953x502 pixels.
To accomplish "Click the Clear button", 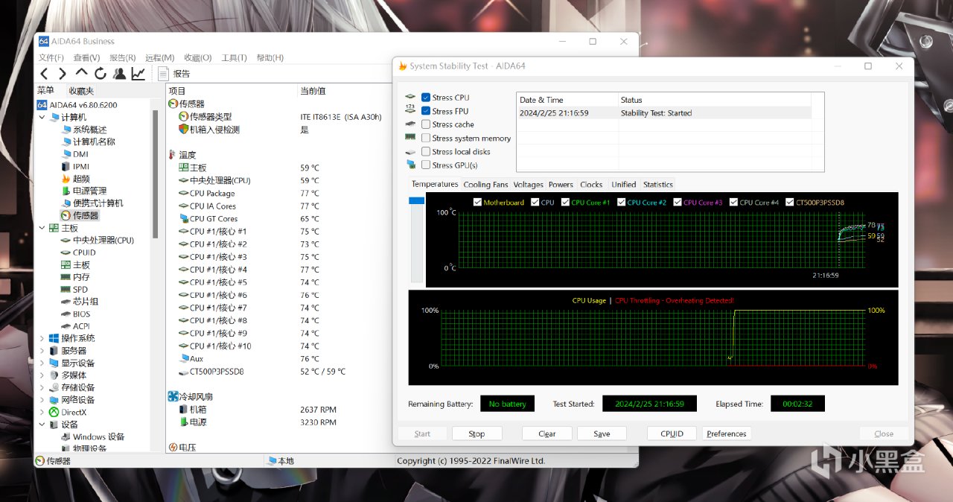I will pos(546,433).
